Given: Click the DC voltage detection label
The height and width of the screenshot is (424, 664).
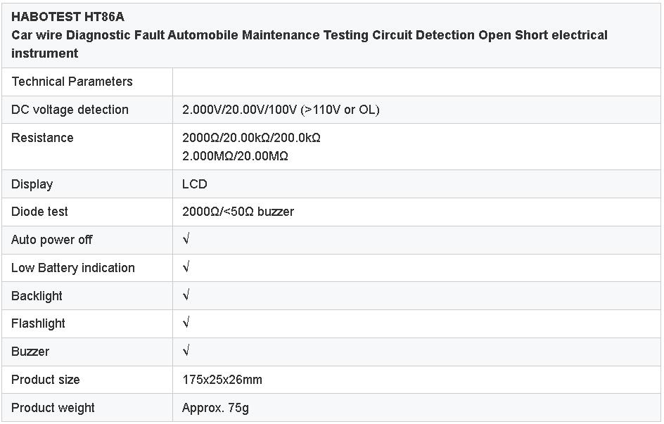Looking at the screenshot, I should pyautogui.click(x=70, y=110).
